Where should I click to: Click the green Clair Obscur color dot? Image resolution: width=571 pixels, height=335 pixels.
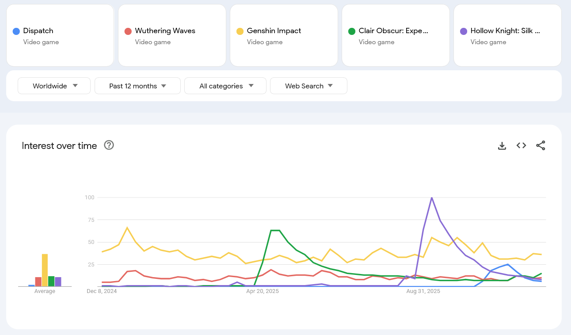[352, 31]
